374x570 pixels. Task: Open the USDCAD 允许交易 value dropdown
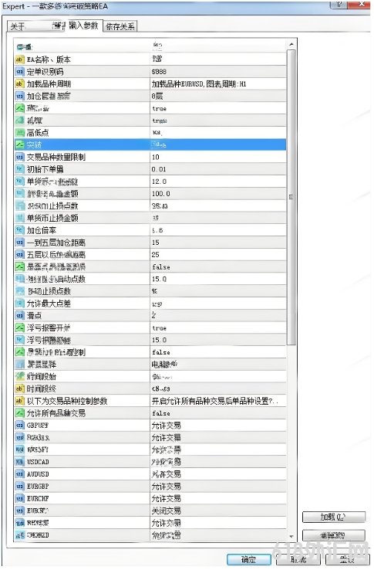tap(218, 462)
